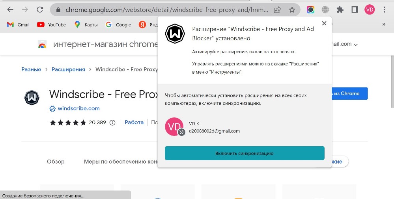Visit the windscribe.com publisher link
Viewport: 394px width, 199px height.
tap(78, 108)
